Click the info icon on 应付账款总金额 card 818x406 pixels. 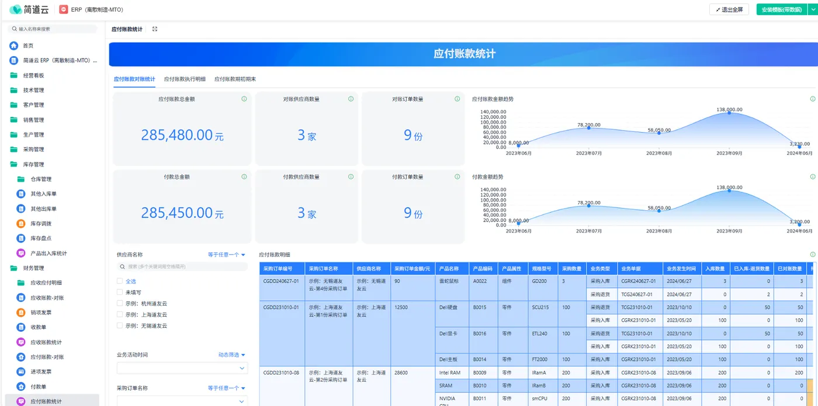point(244,99)
